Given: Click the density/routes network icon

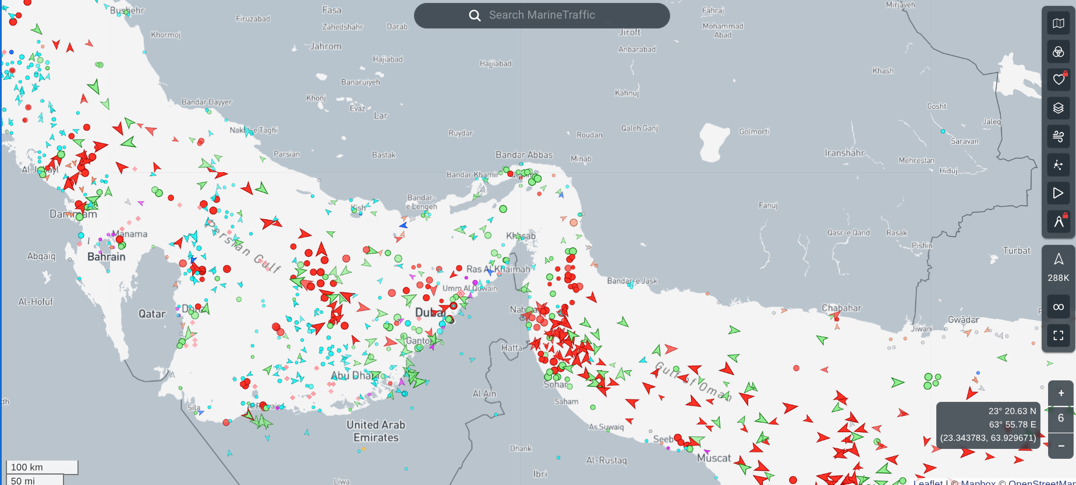Looking at the screenshot, I should pos(1058,165).
